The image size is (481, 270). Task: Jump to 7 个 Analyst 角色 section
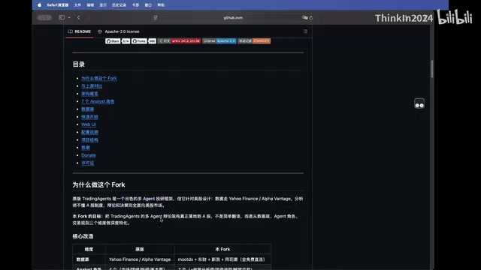click(x=98, y=101)
